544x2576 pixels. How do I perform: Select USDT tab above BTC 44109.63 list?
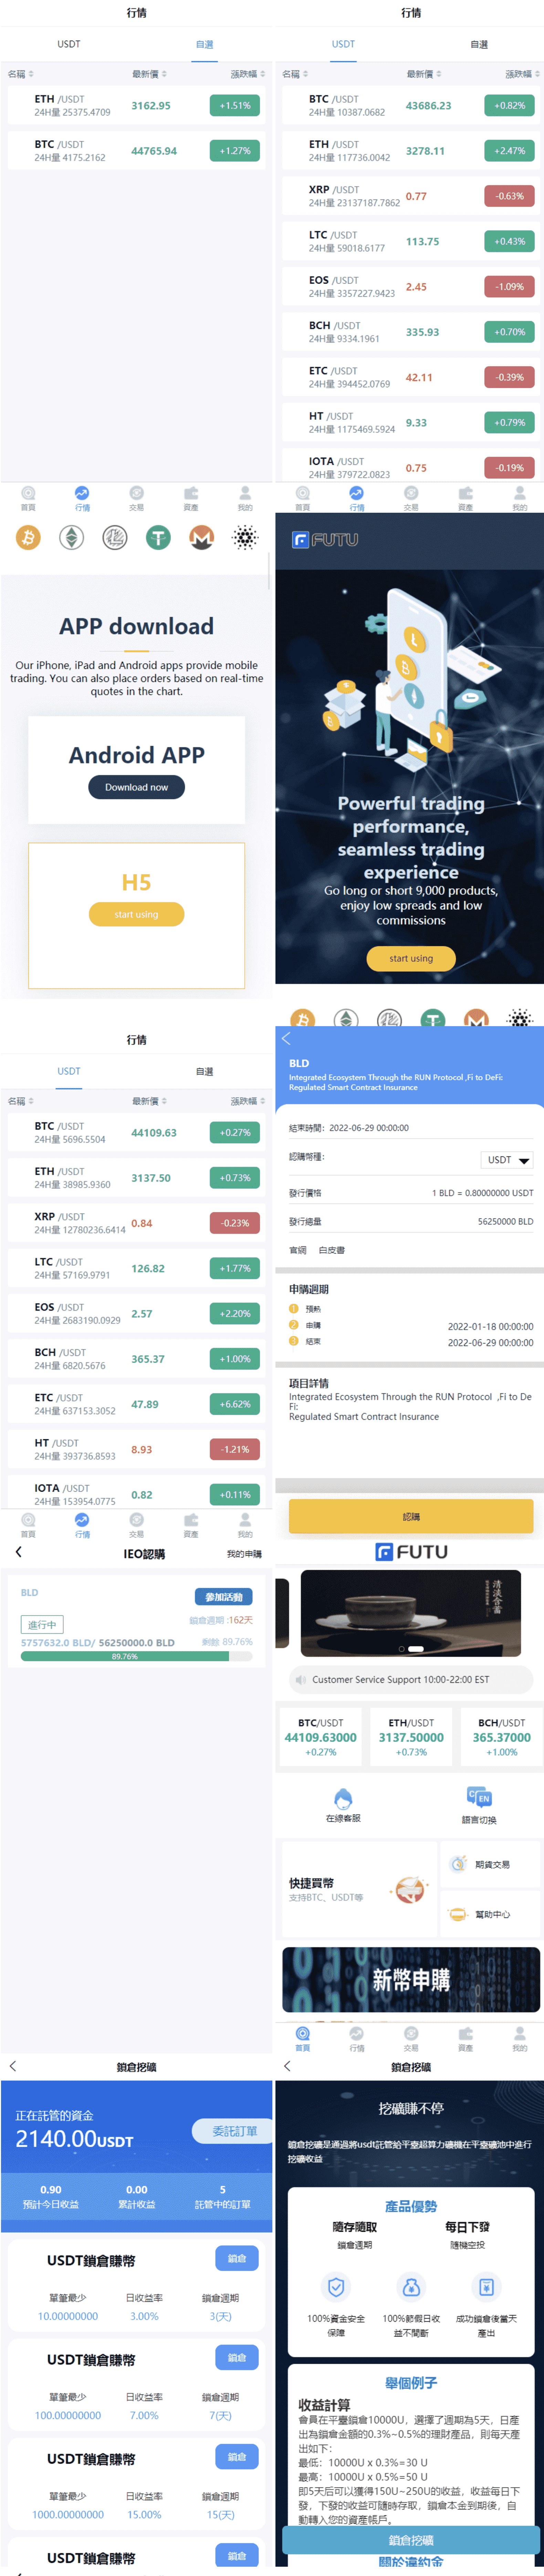69,1071
